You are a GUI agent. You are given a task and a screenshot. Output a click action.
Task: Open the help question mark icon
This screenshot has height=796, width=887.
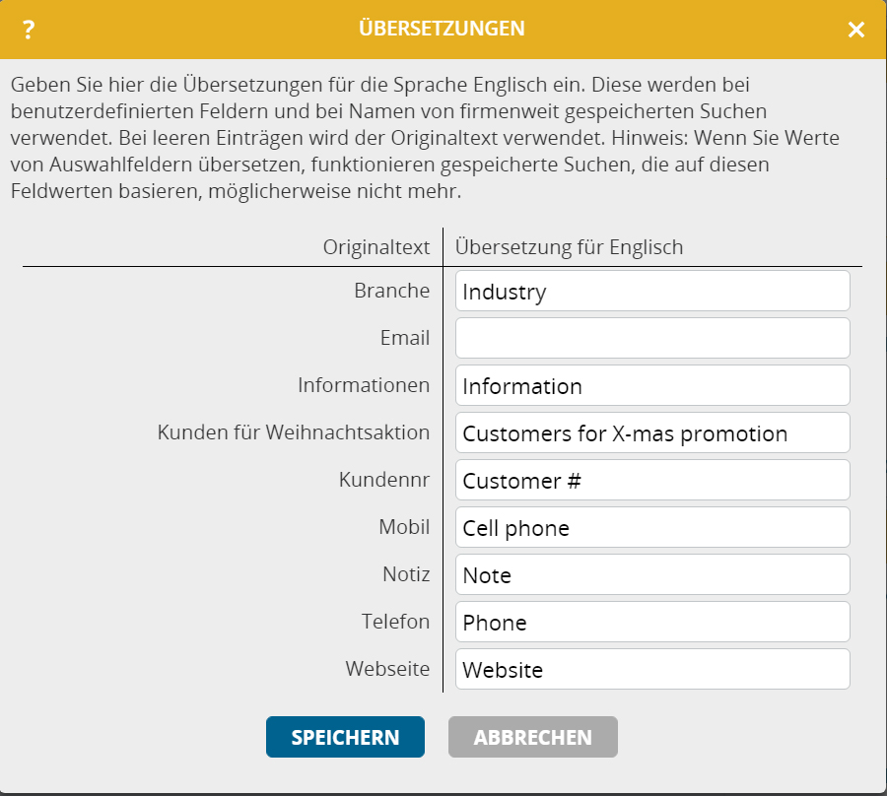pos(29,30)
